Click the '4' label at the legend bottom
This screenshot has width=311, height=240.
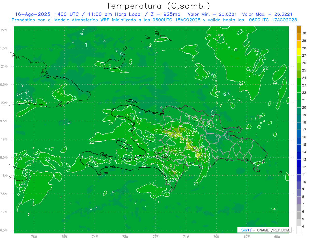pos(303,227)
